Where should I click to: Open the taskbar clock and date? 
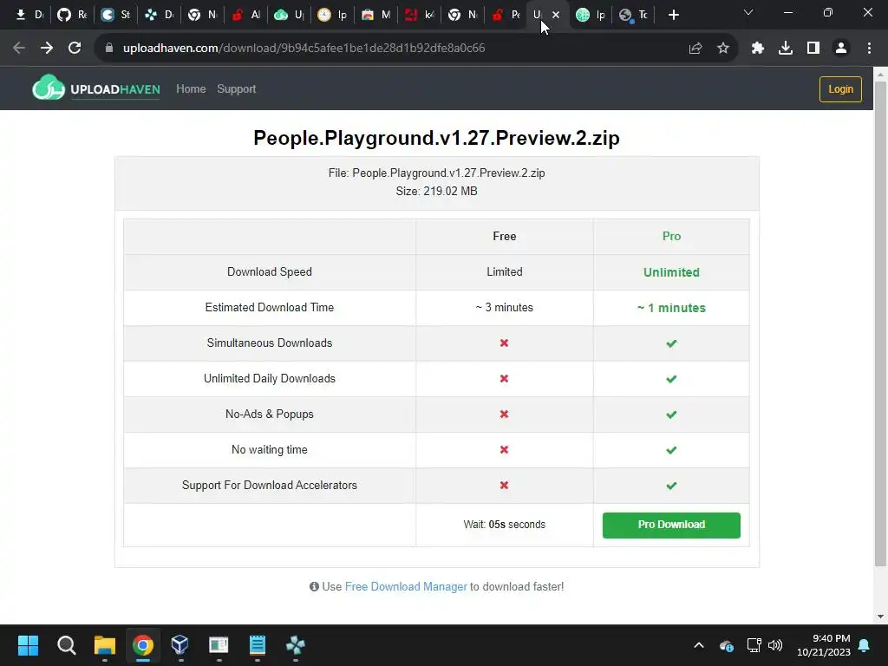pos(824,645)
